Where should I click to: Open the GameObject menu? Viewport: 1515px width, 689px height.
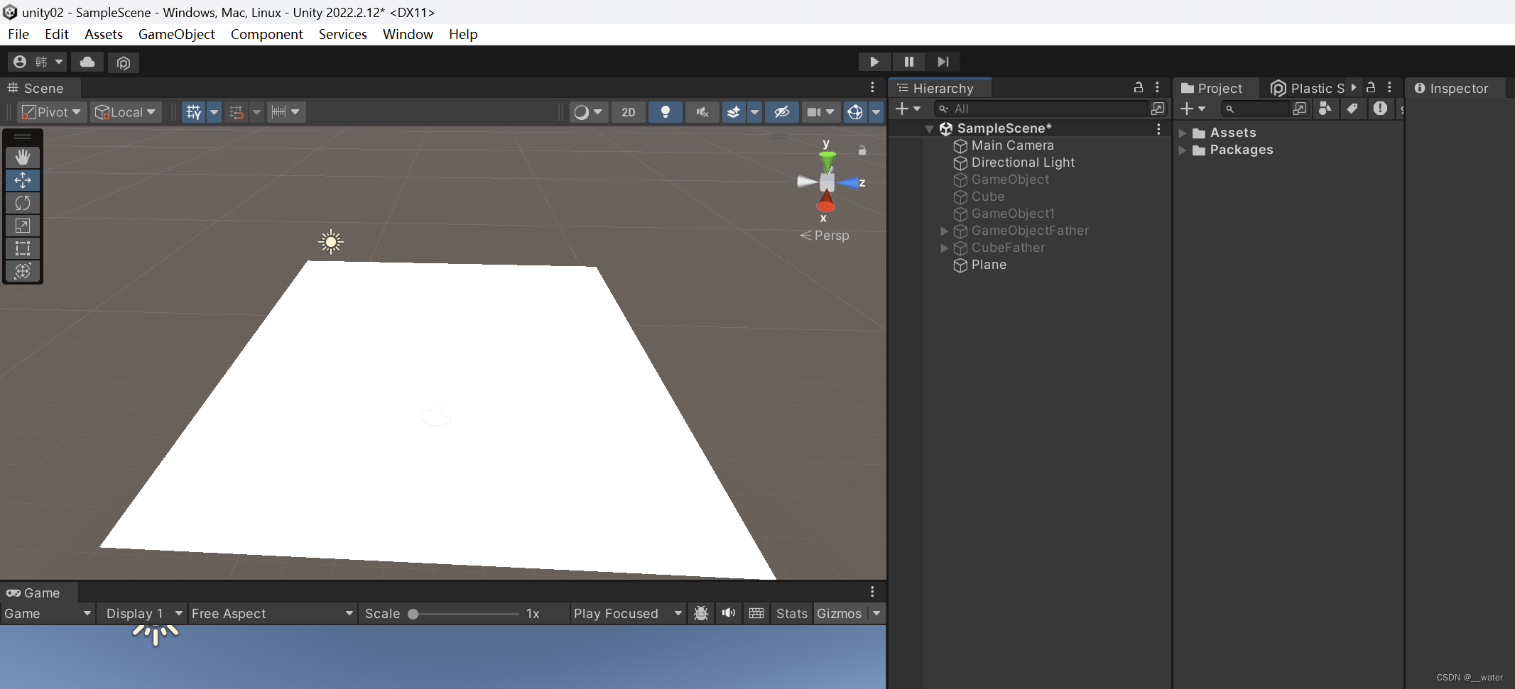coord(176,34)
